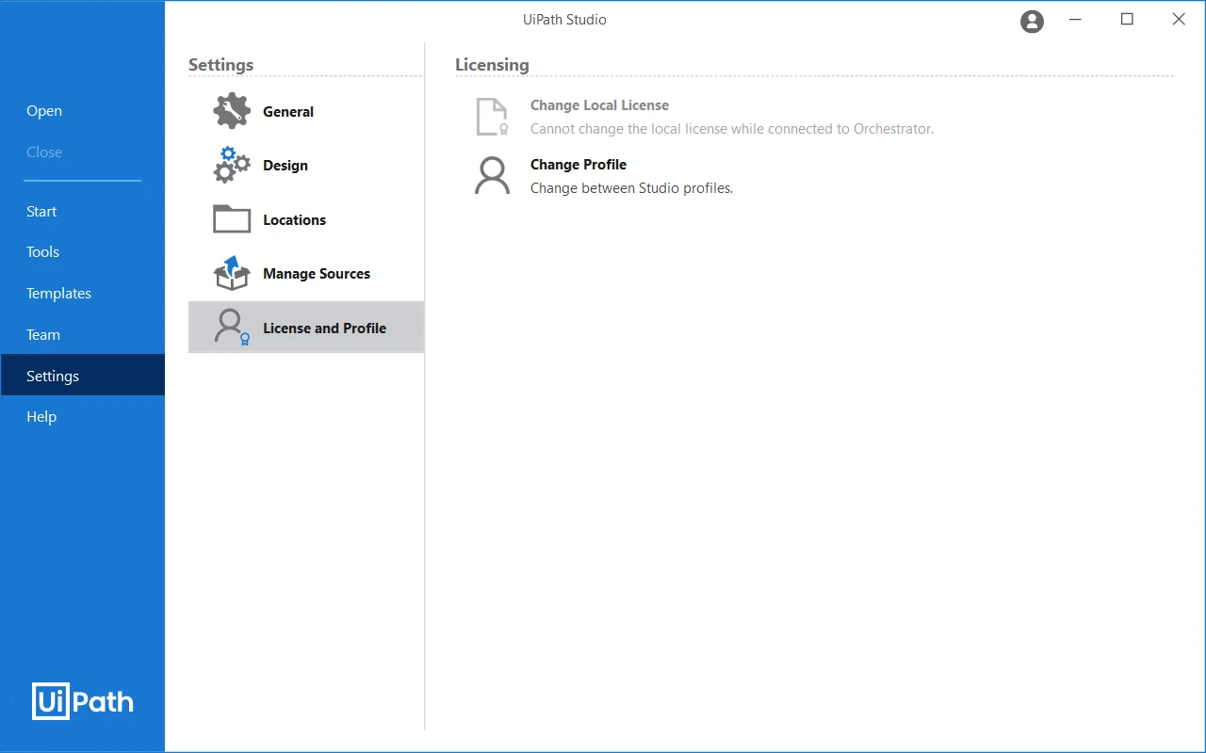Click the 'Change between Studio profiles.' description
This screenshot has height=753, width=1206.
tap(631, 188)
